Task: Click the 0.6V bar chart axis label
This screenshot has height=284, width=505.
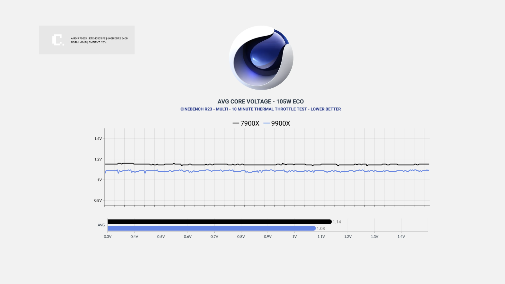Action: click(x=188, y=237)
